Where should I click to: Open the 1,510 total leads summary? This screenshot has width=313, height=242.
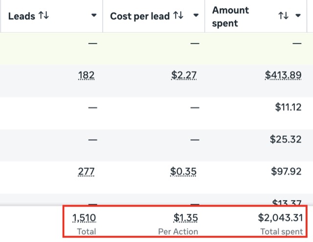tap(84, 218)
